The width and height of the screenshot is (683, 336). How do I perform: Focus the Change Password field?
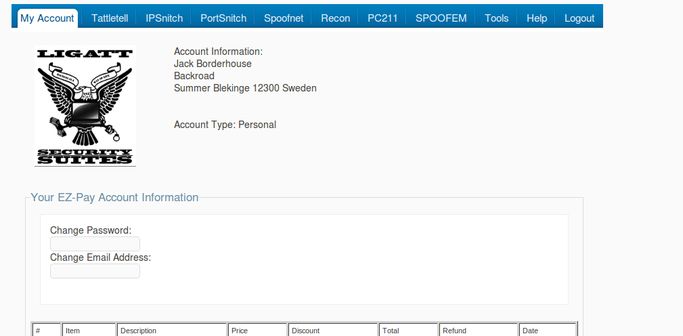click(x=95, y=244)
